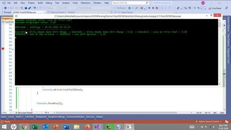
Task: Open the AB user account avatar
Action: click(x=203, y=3)
